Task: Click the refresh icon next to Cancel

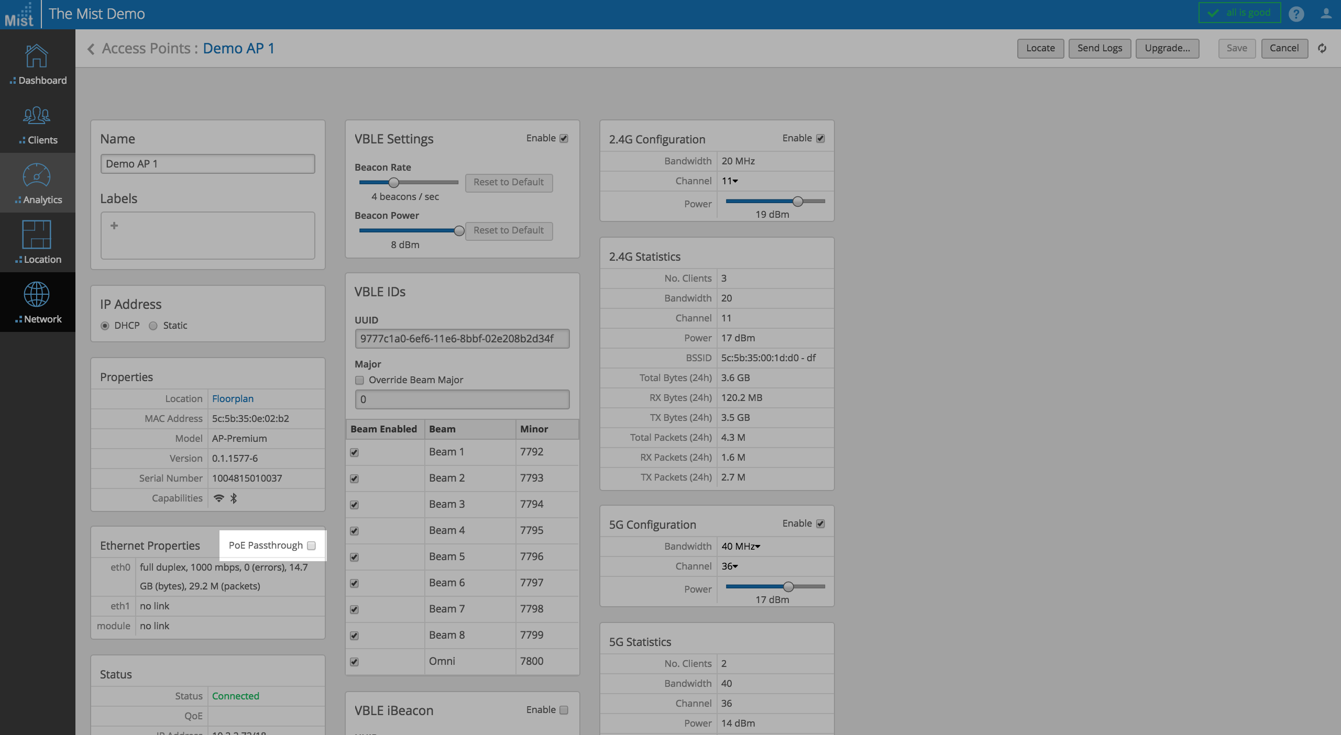Action: click(x=1322, y=48)
